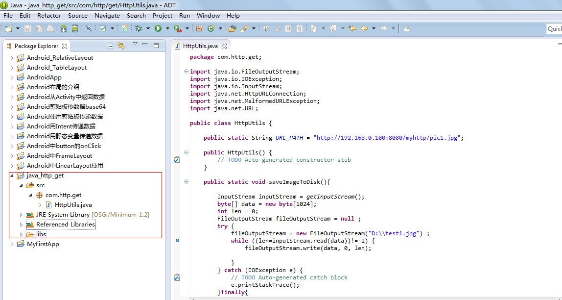Image resolution: width=562 pixels, height=300 pixels.
Task: Open the File menu
Action: 8,15
